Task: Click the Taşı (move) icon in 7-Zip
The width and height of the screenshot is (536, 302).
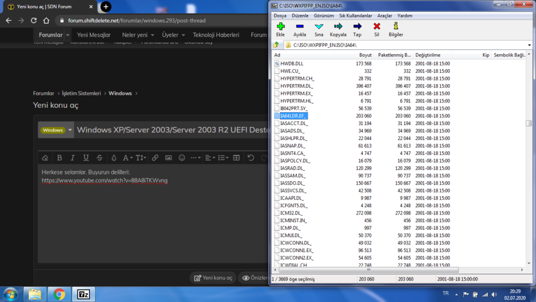Action: coord(357,26)
